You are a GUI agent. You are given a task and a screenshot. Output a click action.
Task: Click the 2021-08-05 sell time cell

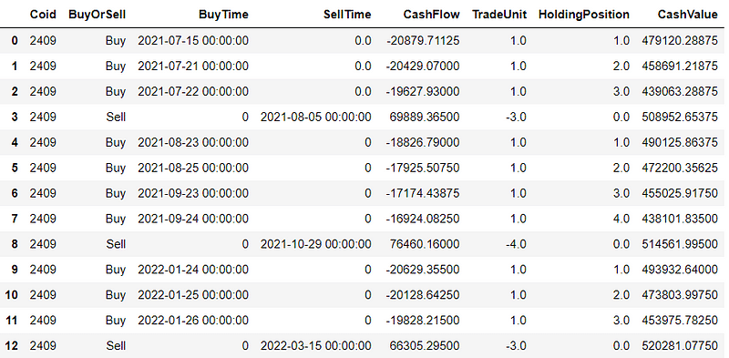315,118
